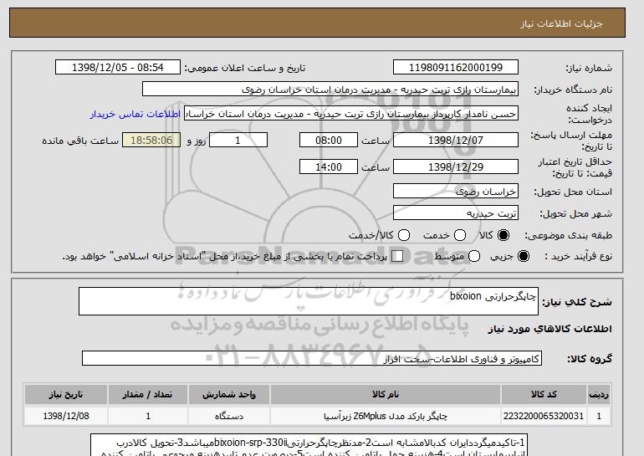Click the request creator field حسن نامدار
644x456 pixels.
pyautogui.click(x=351, y=114)
